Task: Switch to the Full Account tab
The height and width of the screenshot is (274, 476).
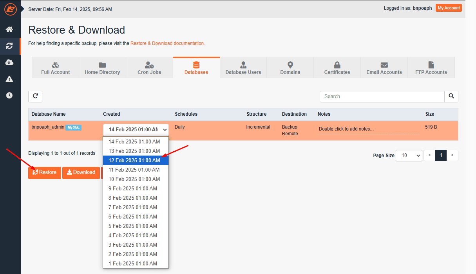Action: point(55,68)
